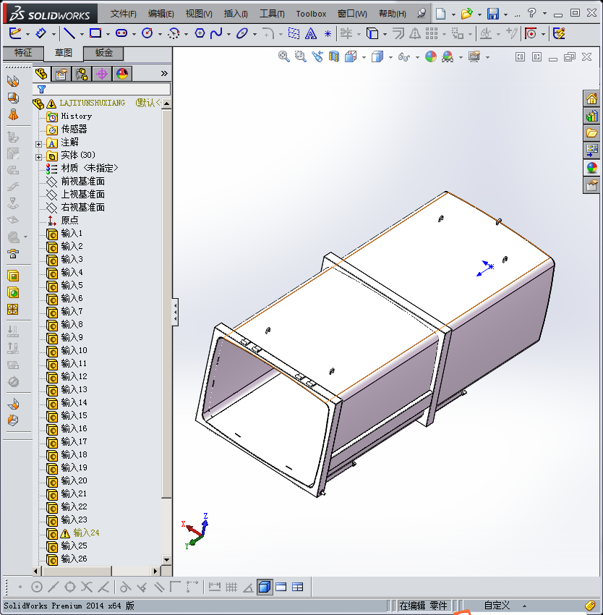Open PropertyManager tab icon
This screenshot has width=603, height=615.
(x=61, y=74)
